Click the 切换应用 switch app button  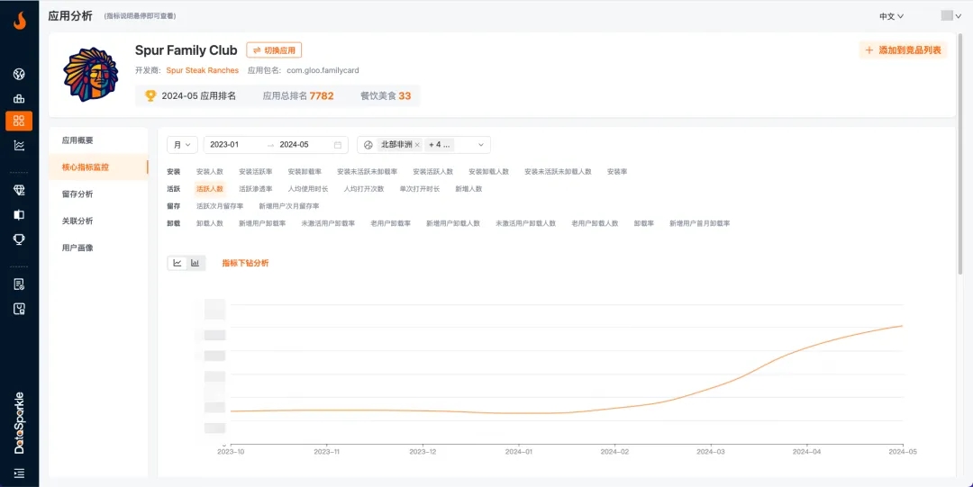(274, 50)
